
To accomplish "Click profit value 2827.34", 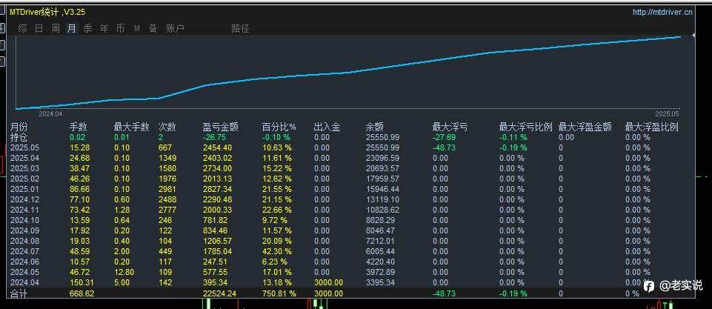I will point(217,189).
